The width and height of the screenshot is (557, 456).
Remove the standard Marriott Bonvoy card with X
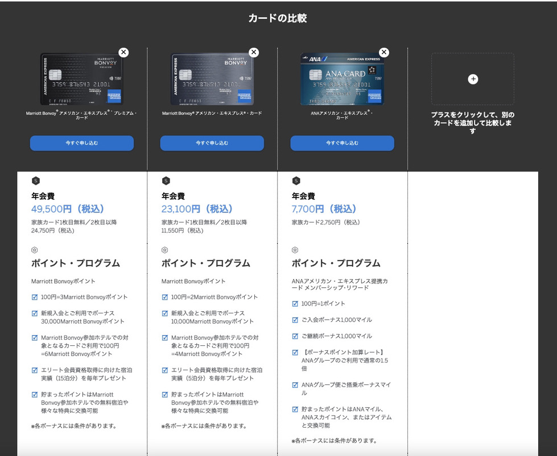click(x=254, y=52)
